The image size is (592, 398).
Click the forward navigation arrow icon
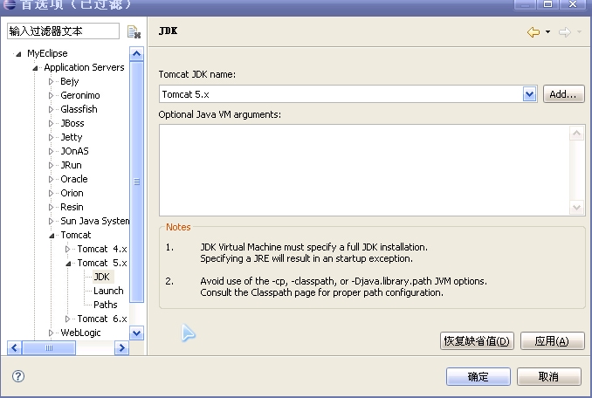click(x=564, y=32)
